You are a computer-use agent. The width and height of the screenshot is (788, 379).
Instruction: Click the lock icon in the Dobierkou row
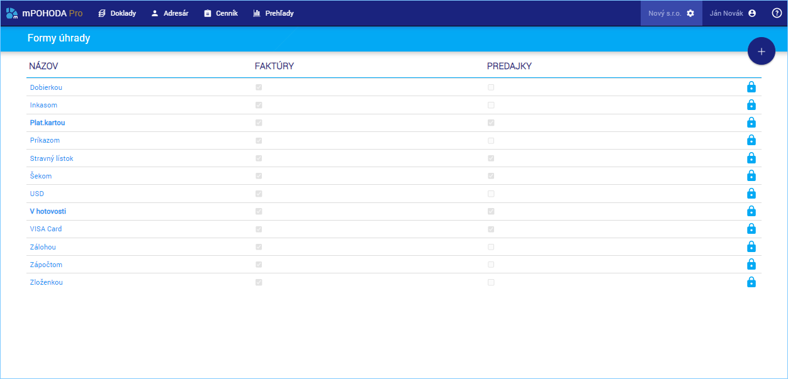pos(751,87)
